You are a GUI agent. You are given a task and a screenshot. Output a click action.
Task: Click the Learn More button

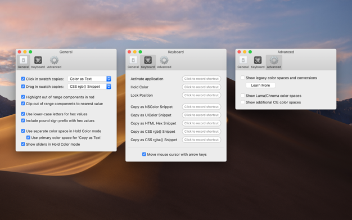click(x=260, y=85)
